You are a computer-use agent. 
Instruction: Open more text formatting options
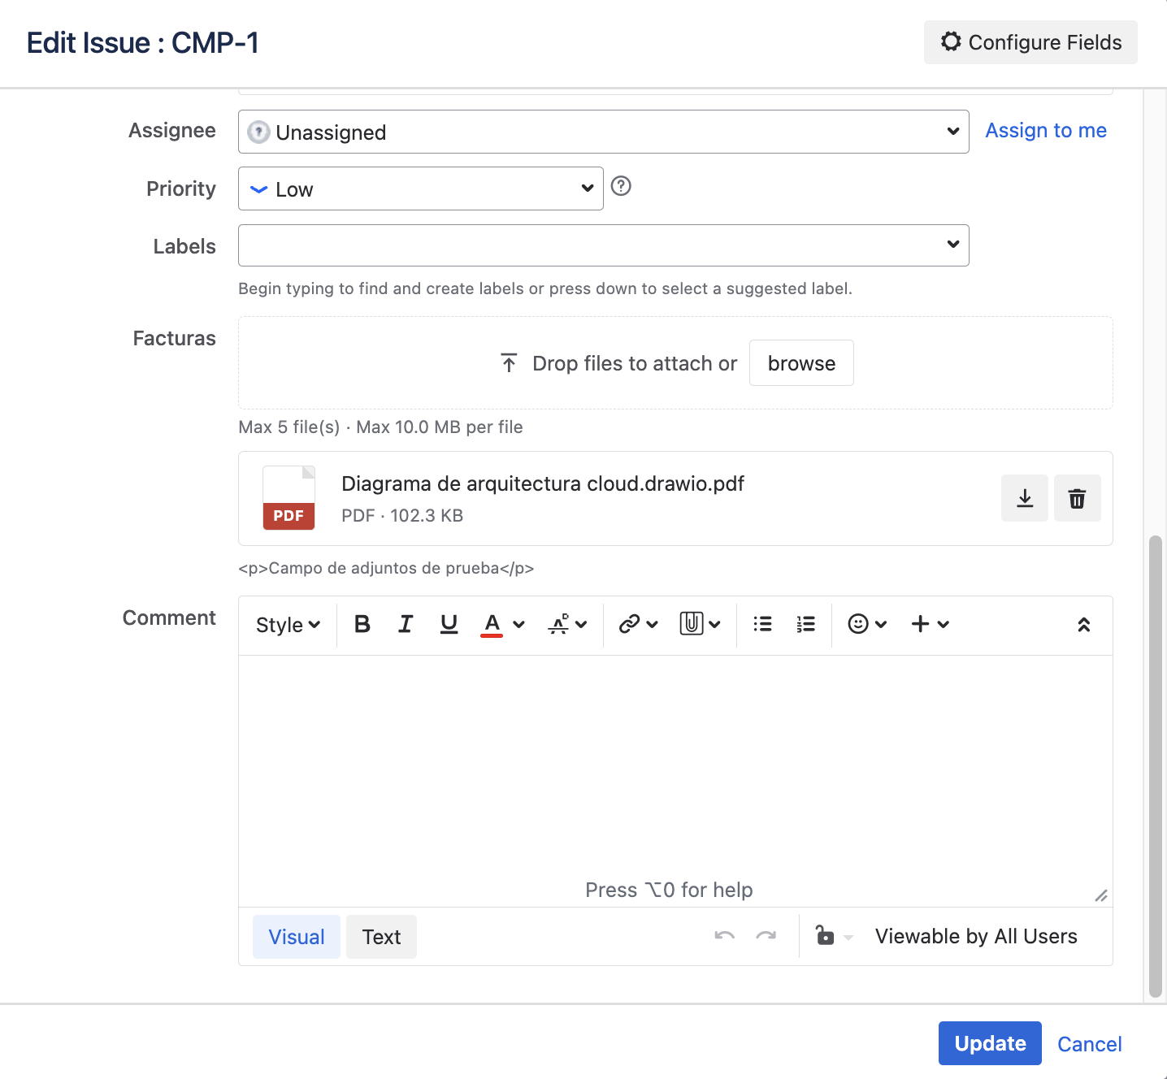[x=567, y=624]
